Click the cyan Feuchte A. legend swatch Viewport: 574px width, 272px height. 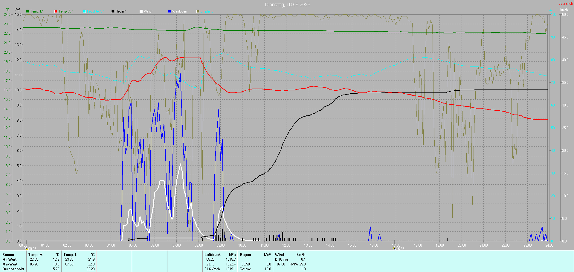click(x=84, y=11)
